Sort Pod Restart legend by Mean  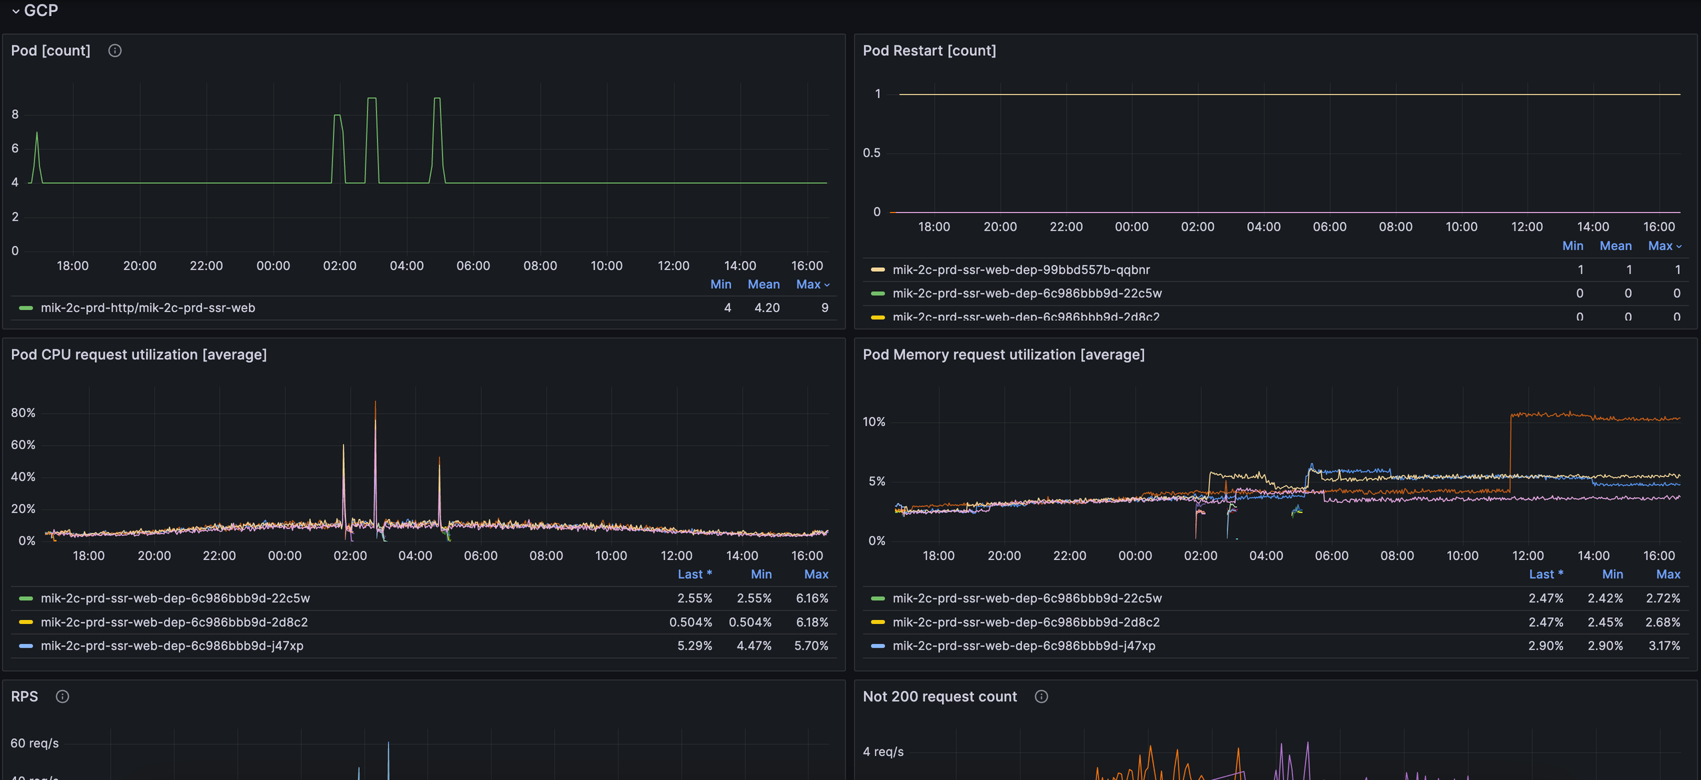(1615, 246)
